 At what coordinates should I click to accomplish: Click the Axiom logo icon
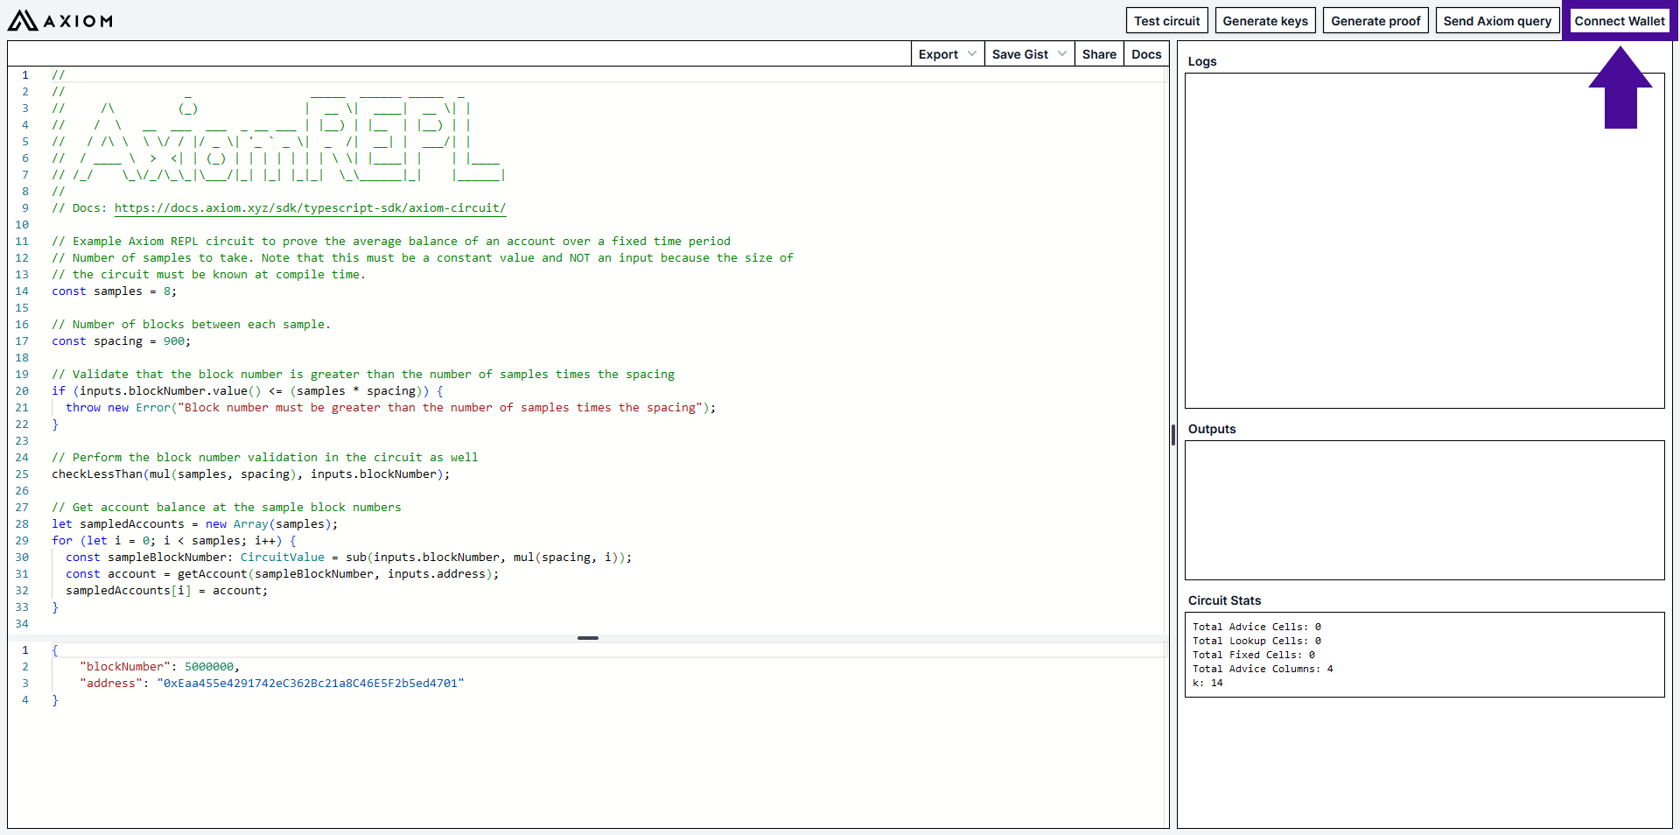(23, 20)
